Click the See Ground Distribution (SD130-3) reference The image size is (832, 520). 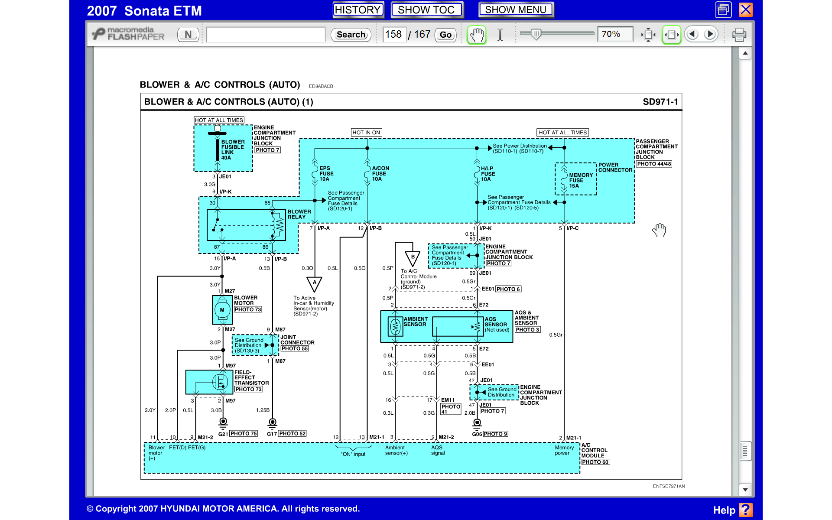pyautogui.click(x=249, y=345)
